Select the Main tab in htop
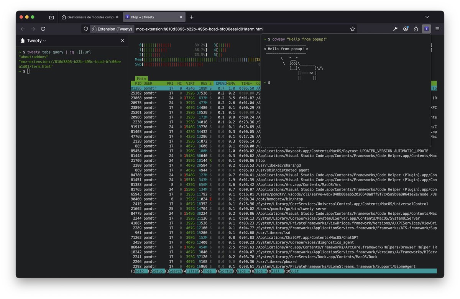The width and height of the screenshot is (460, 299). pyautogui.click(x=141, y=79)
